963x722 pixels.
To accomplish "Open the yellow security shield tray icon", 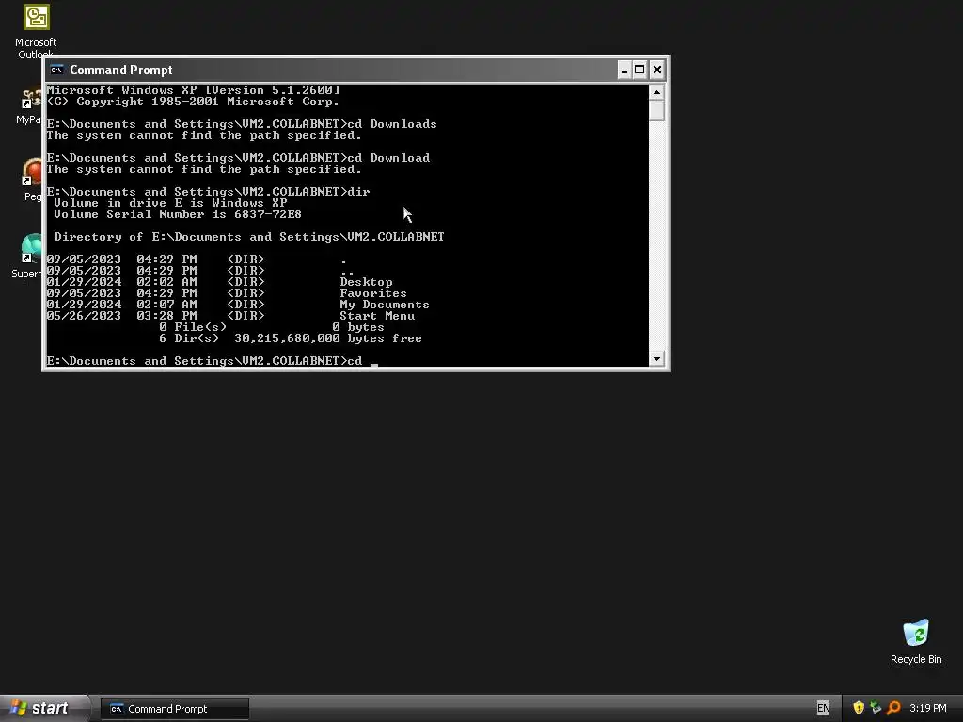I will click(859, 708).
